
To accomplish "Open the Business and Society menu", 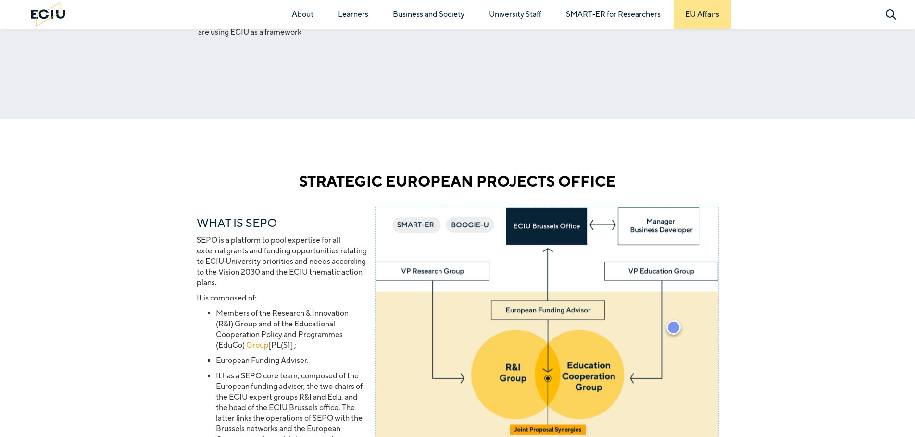I will pos(428,14).
